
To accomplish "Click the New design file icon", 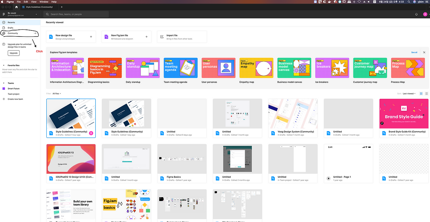I will point(51,37).
